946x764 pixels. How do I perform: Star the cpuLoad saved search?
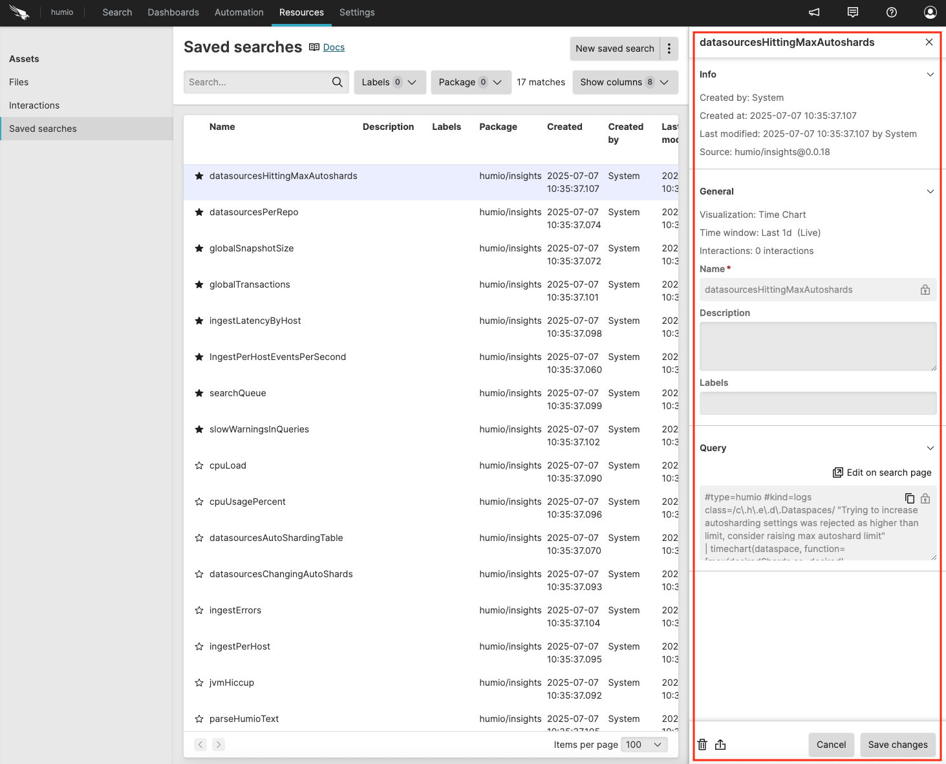199,466
